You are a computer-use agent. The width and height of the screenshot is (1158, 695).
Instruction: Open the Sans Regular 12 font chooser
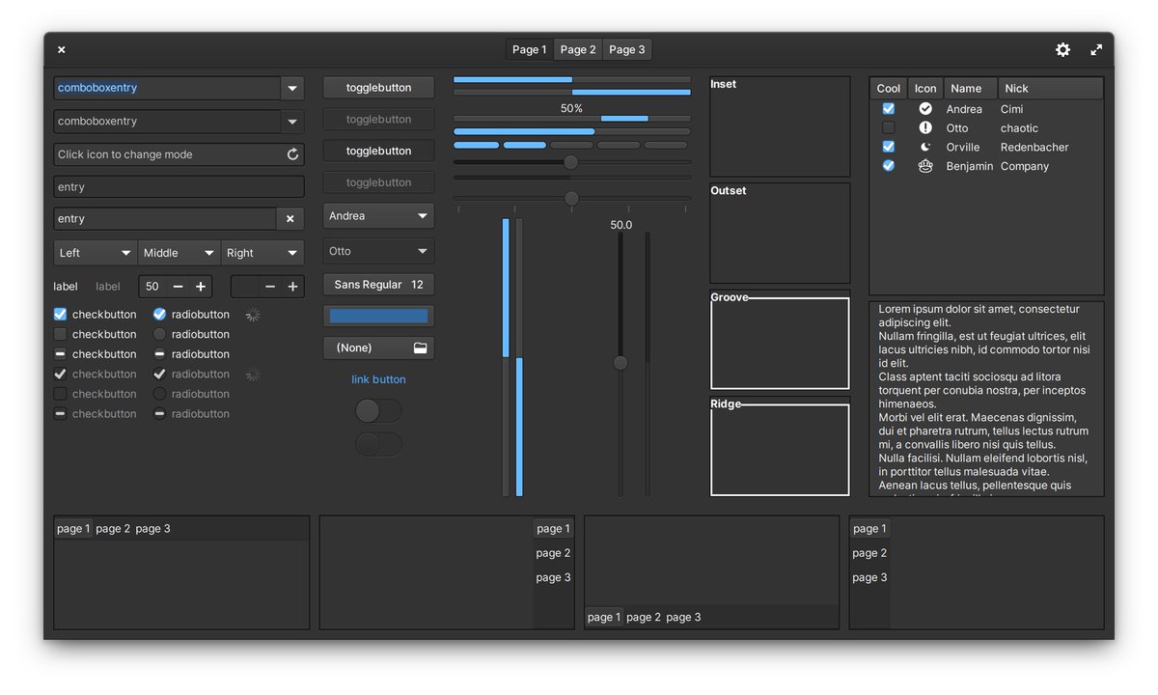point(378,285)
